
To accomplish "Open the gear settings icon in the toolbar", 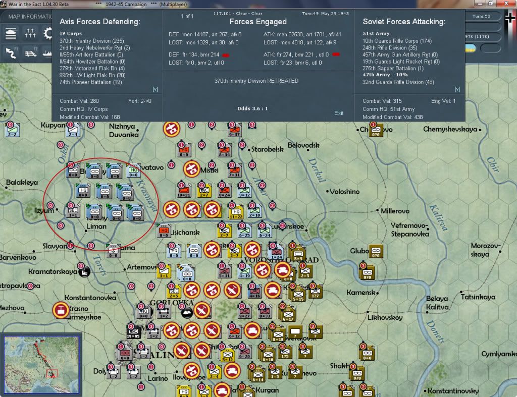I will click(x=48, y=34).
